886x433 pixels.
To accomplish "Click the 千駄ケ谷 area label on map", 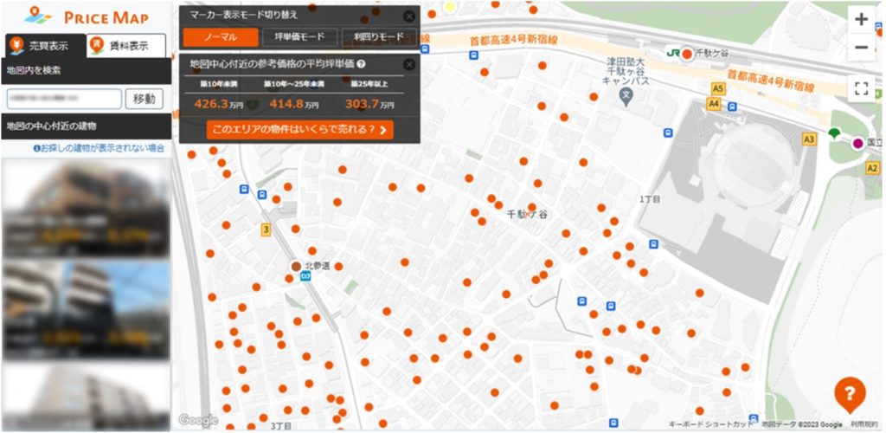I will 527,215.
